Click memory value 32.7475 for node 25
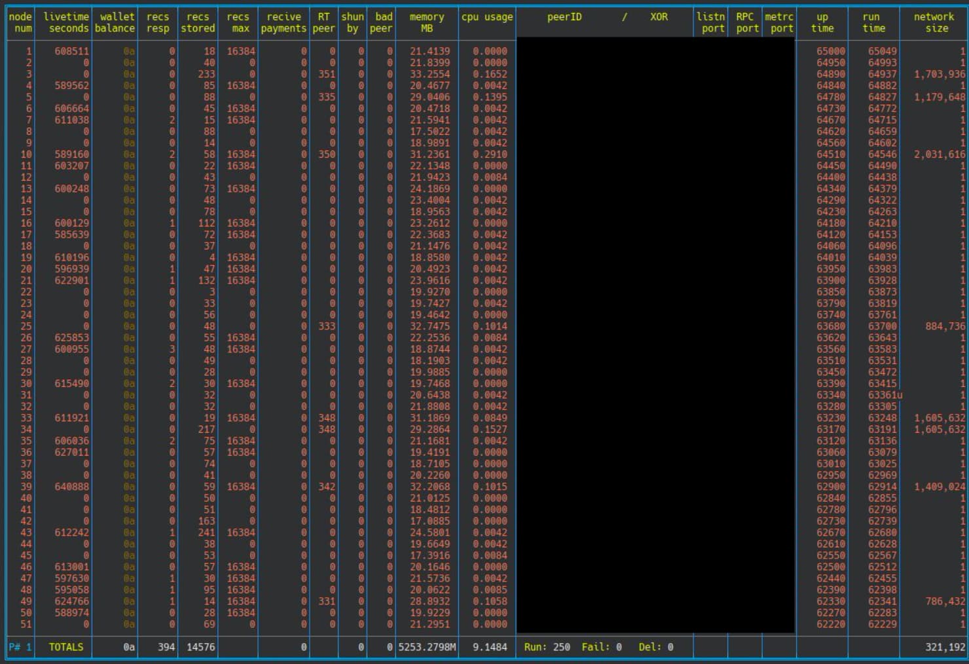Image resolution: width=969 pixels, height=664 pixels. [430, 326]
